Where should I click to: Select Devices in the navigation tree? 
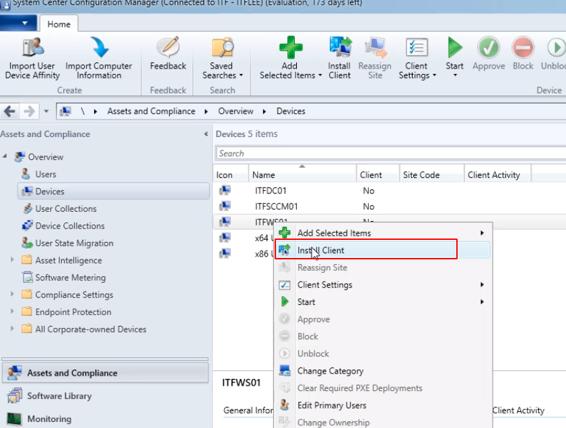(113, 191)
